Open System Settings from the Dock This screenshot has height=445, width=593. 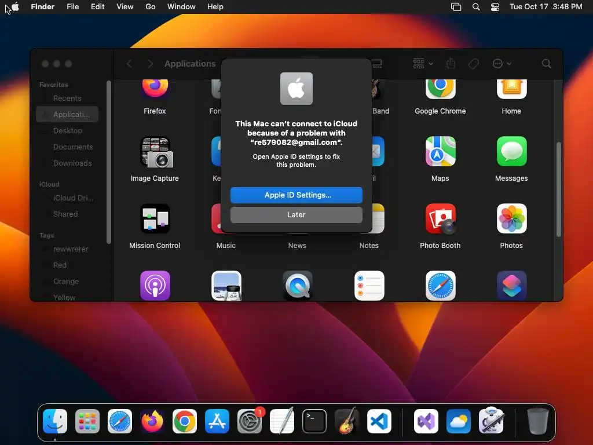(x=250, y=421)
